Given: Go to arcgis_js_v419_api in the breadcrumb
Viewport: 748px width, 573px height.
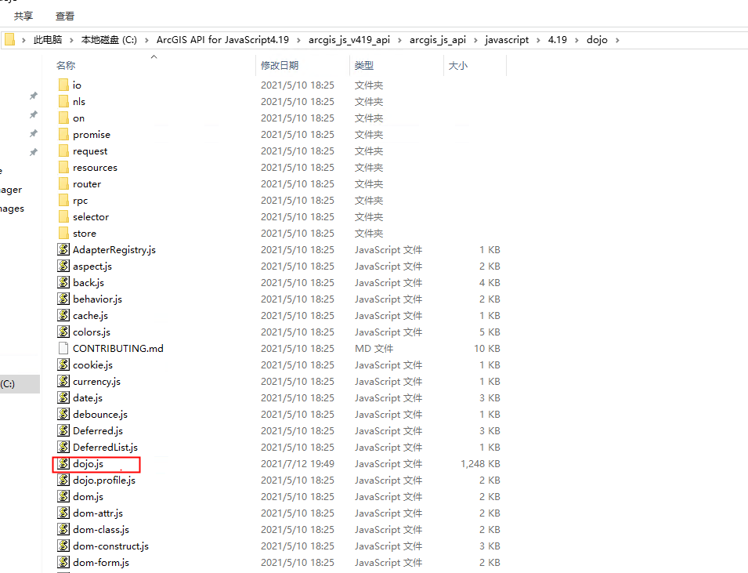Looking at the screenshot, I should (349, 40).
